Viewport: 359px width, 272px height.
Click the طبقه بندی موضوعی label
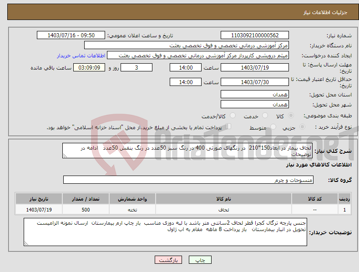328,116
